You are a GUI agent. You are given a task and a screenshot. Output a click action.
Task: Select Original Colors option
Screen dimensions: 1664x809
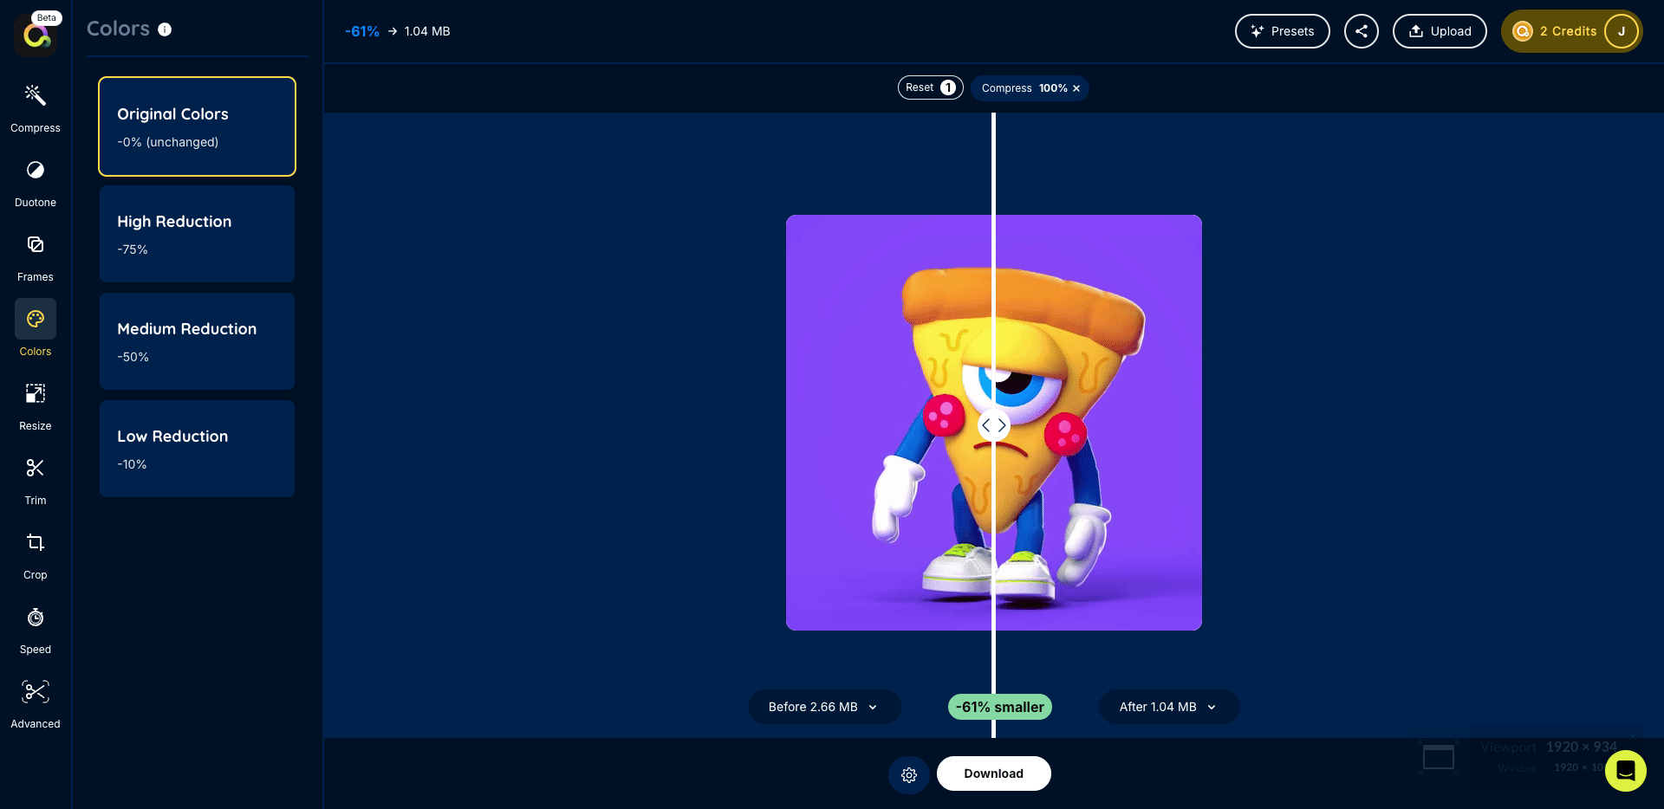coord(198,126)
